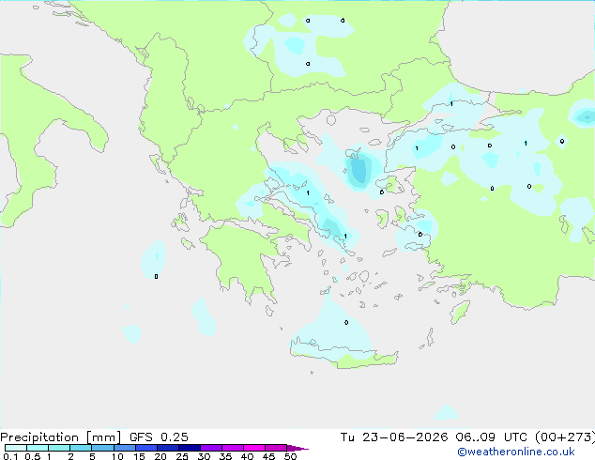The image size is (595, 460).
Task: Click the 40–45 mm magenta legend swatch
Action: coord(254,448)
